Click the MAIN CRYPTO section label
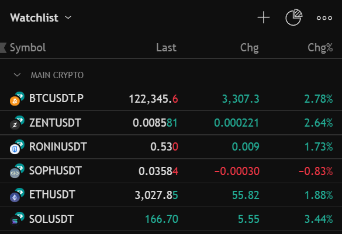The height and width of the screenshot is (234, 342). point(57,75)
